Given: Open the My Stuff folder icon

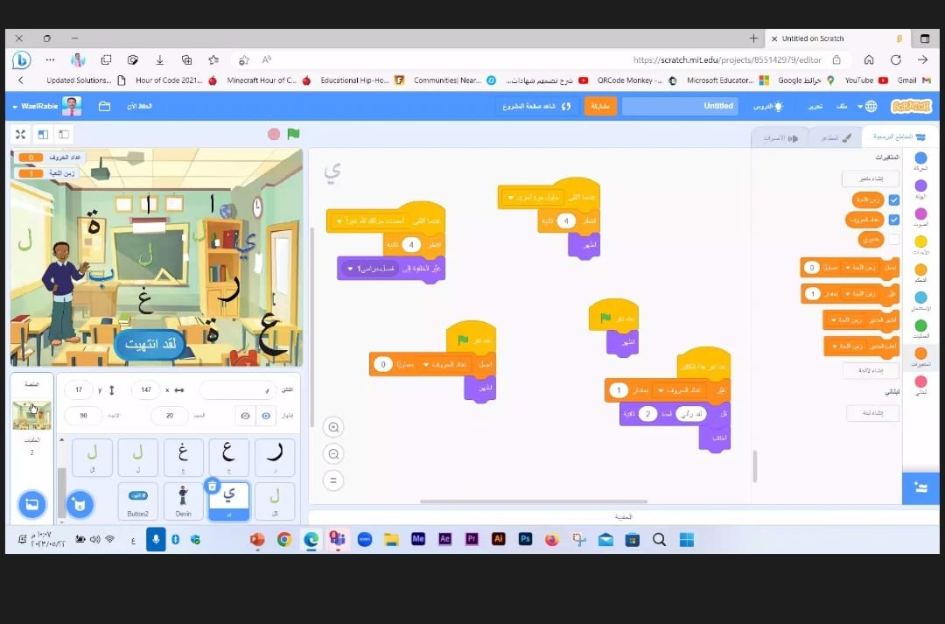Looking at the screenshot, I should 104,106.
